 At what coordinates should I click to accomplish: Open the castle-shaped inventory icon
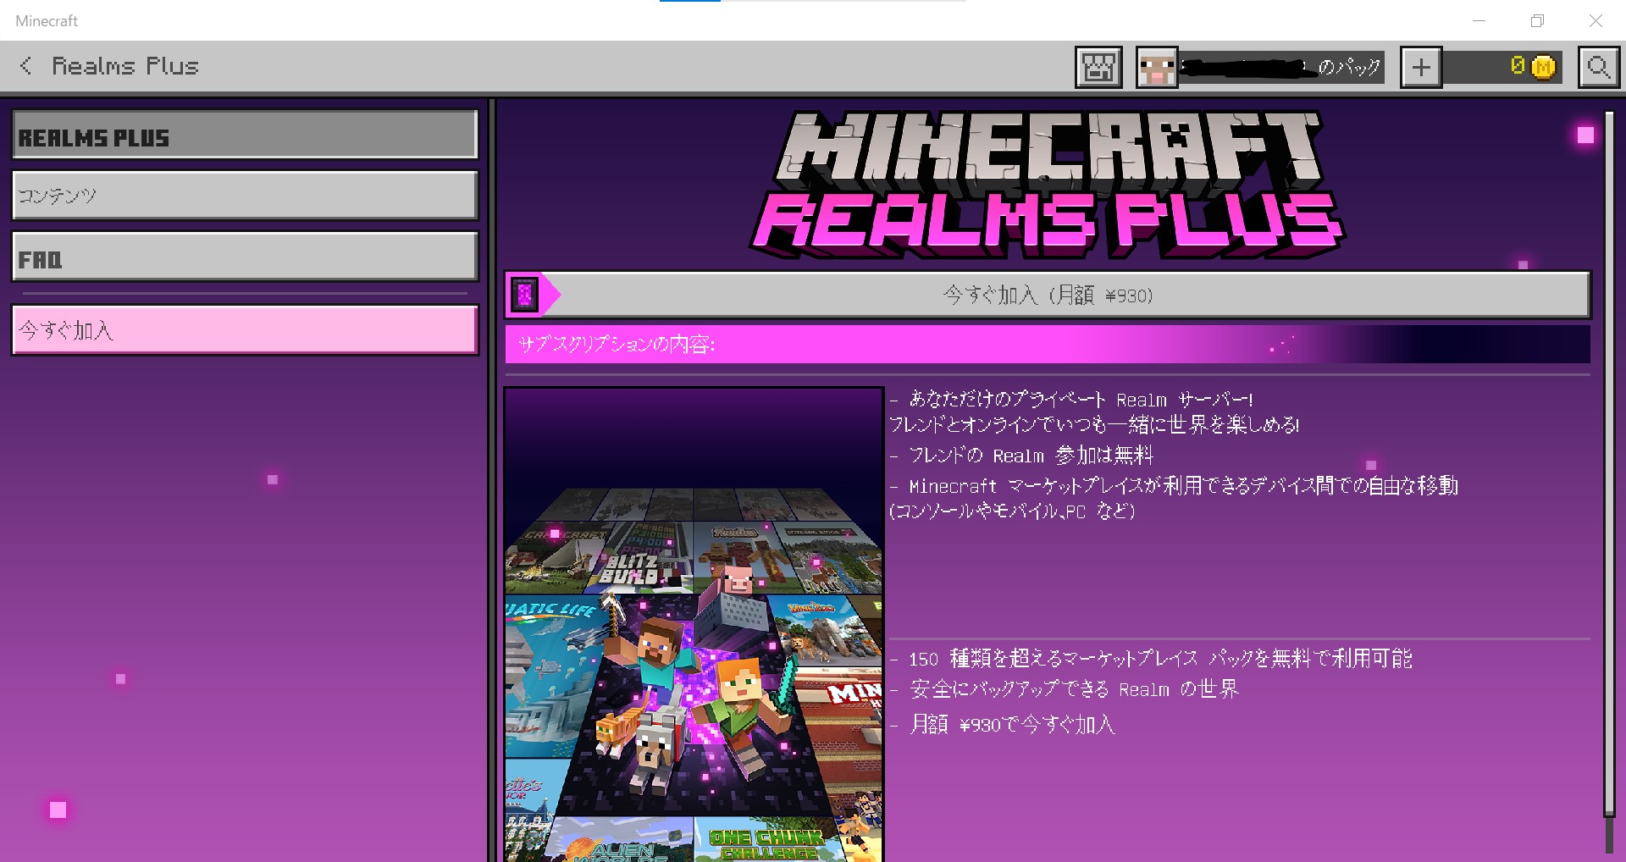tap(1098, 67)
